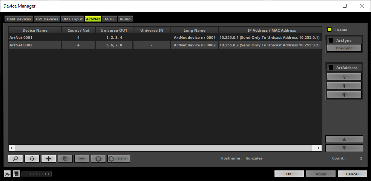The width and height of the screenshot is (371, 181).
Task: Add a new Art-Net device with plus button
Action: [x=49, y=159]
